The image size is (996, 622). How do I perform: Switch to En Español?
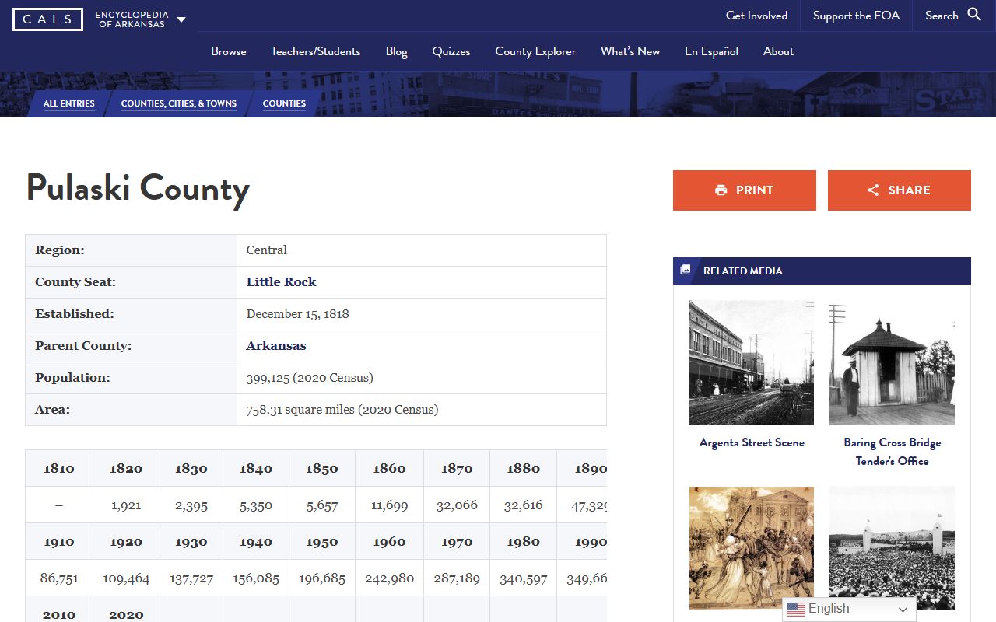[711, 51]
